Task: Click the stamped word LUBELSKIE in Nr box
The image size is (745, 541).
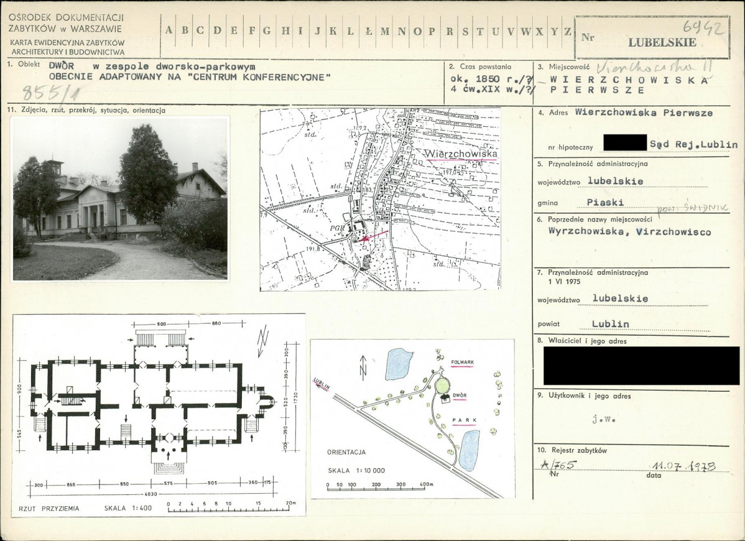Action: coord(662,42)
